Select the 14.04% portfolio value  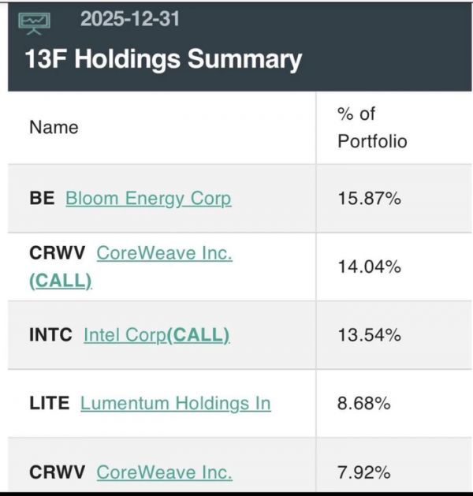pos(369,267)
